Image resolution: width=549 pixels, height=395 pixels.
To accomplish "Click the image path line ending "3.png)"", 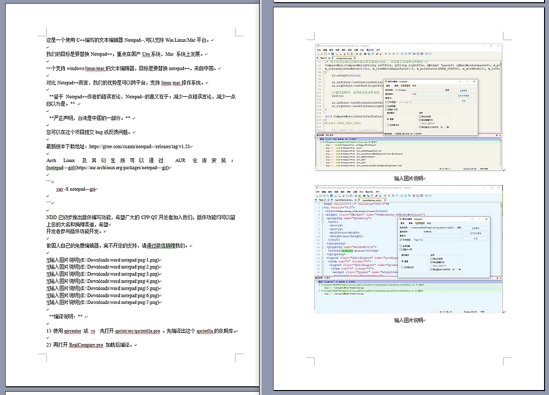I will point(103,274).
